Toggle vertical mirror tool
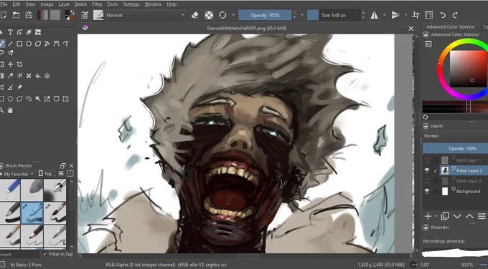The height and width of the screenshot is (269, 488). (x=395, y=15)
